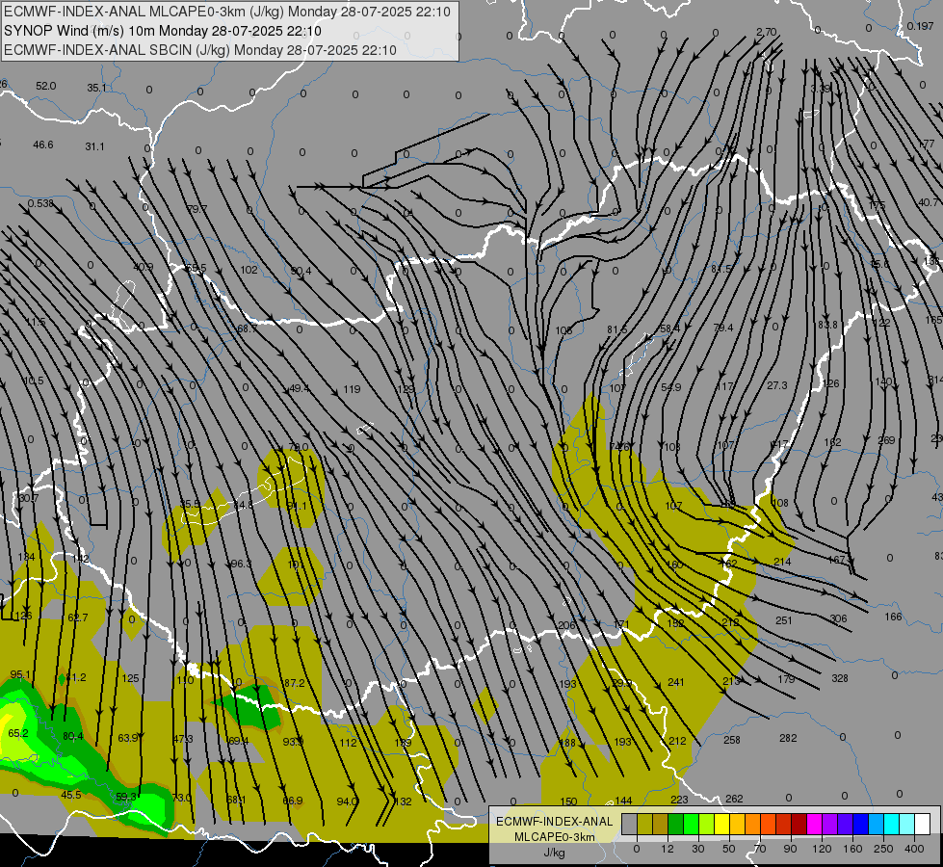The height and width of the screenshot is (867, 943).
Task: Click the map value '262' near the legend
Action: point(734,799)
